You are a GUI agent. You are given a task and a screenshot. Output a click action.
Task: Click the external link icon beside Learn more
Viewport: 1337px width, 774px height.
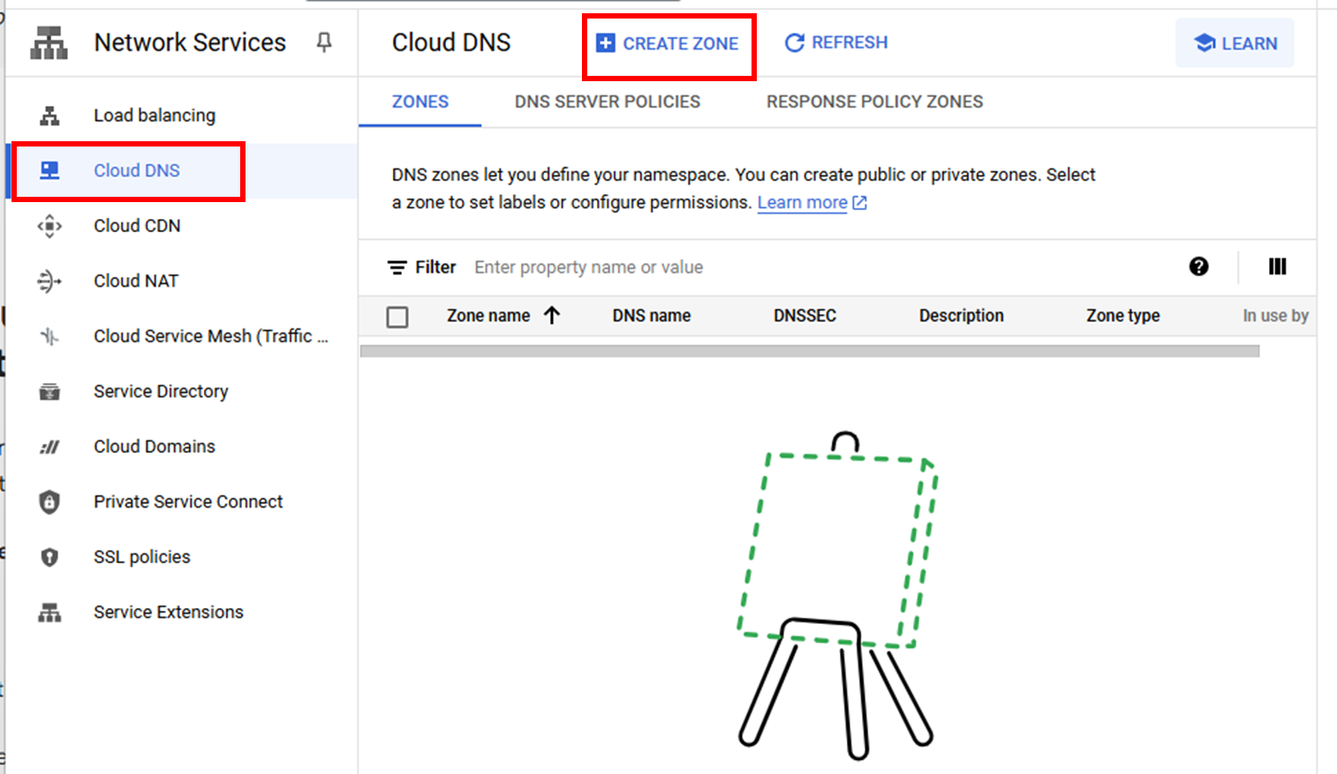pos(859,203)
